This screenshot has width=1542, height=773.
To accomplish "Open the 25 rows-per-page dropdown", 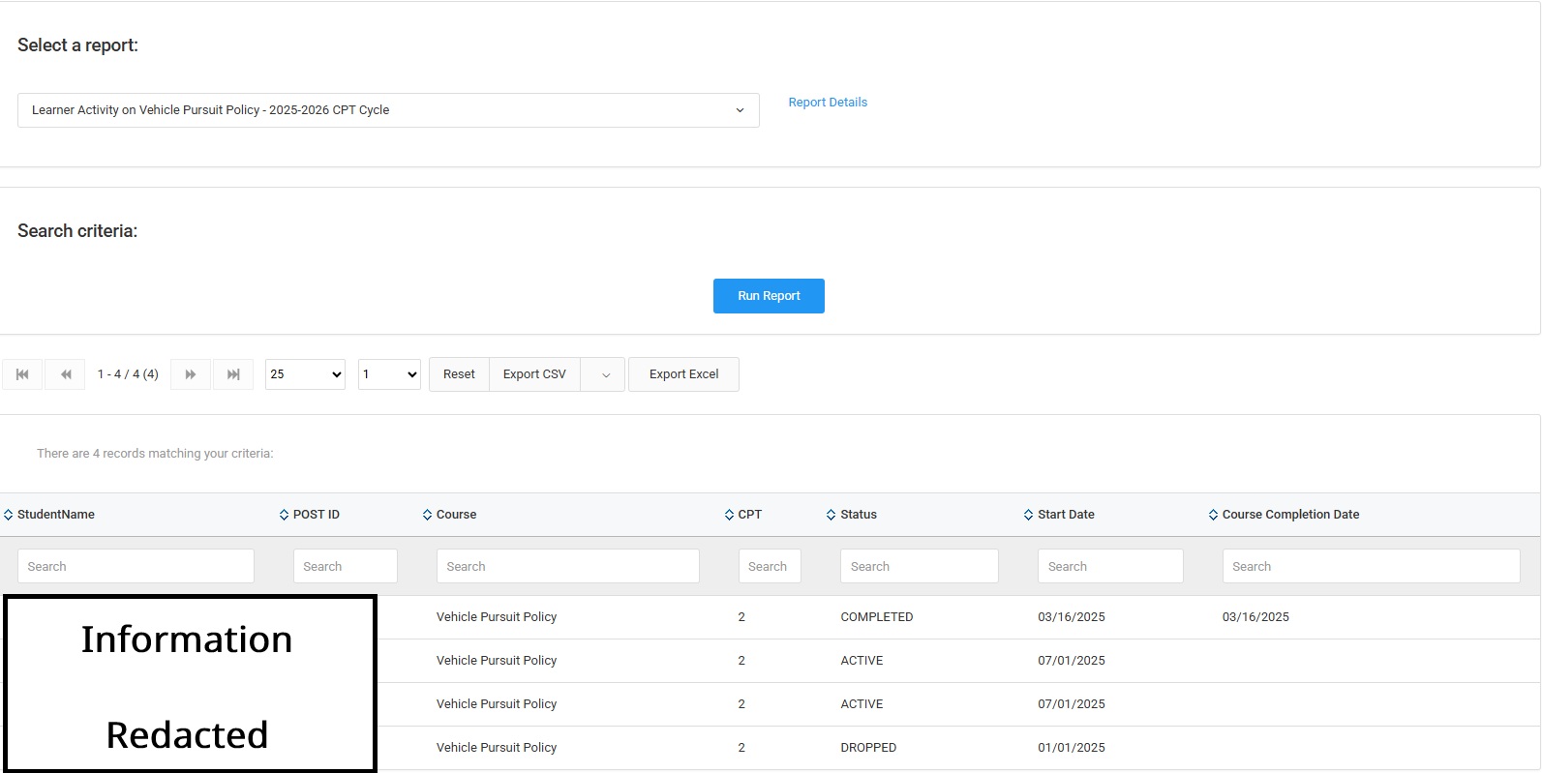I will 305,374.
